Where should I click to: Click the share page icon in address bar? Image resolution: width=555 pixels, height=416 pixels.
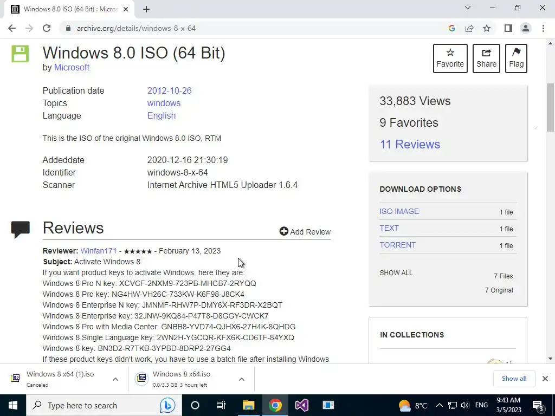[469, 28]
